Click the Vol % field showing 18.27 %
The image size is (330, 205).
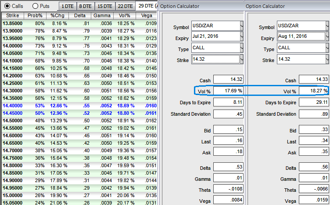pos(313,91)
